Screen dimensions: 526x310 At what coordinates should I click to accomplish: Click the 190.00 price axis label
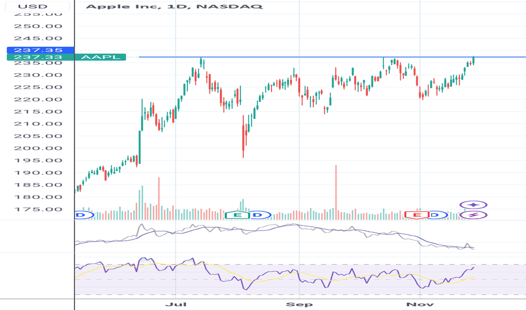click(x=38, y=173)
